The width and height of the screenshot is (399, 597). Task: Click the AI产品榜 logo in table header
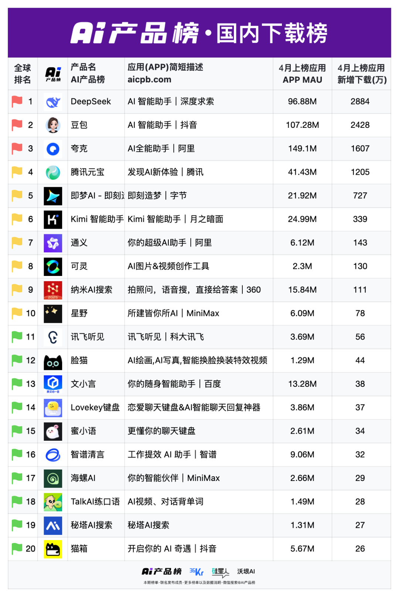point(53,74)
